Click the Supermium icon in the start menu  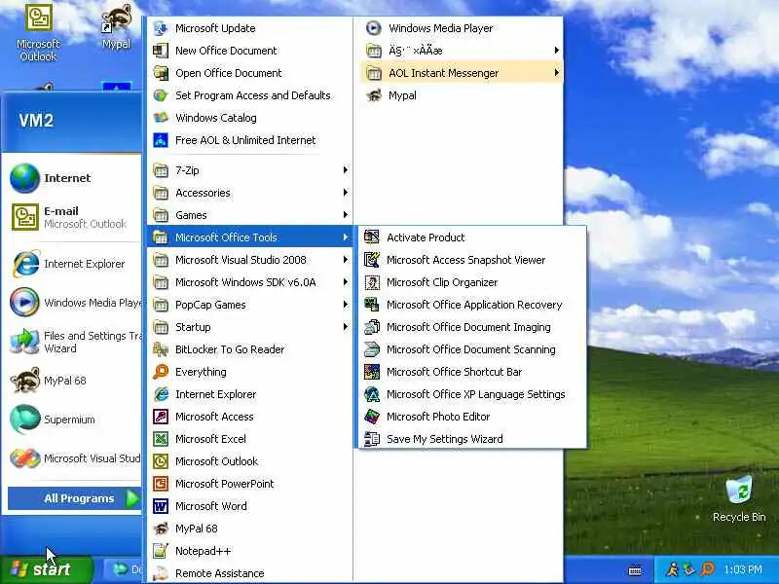point(25,420)
